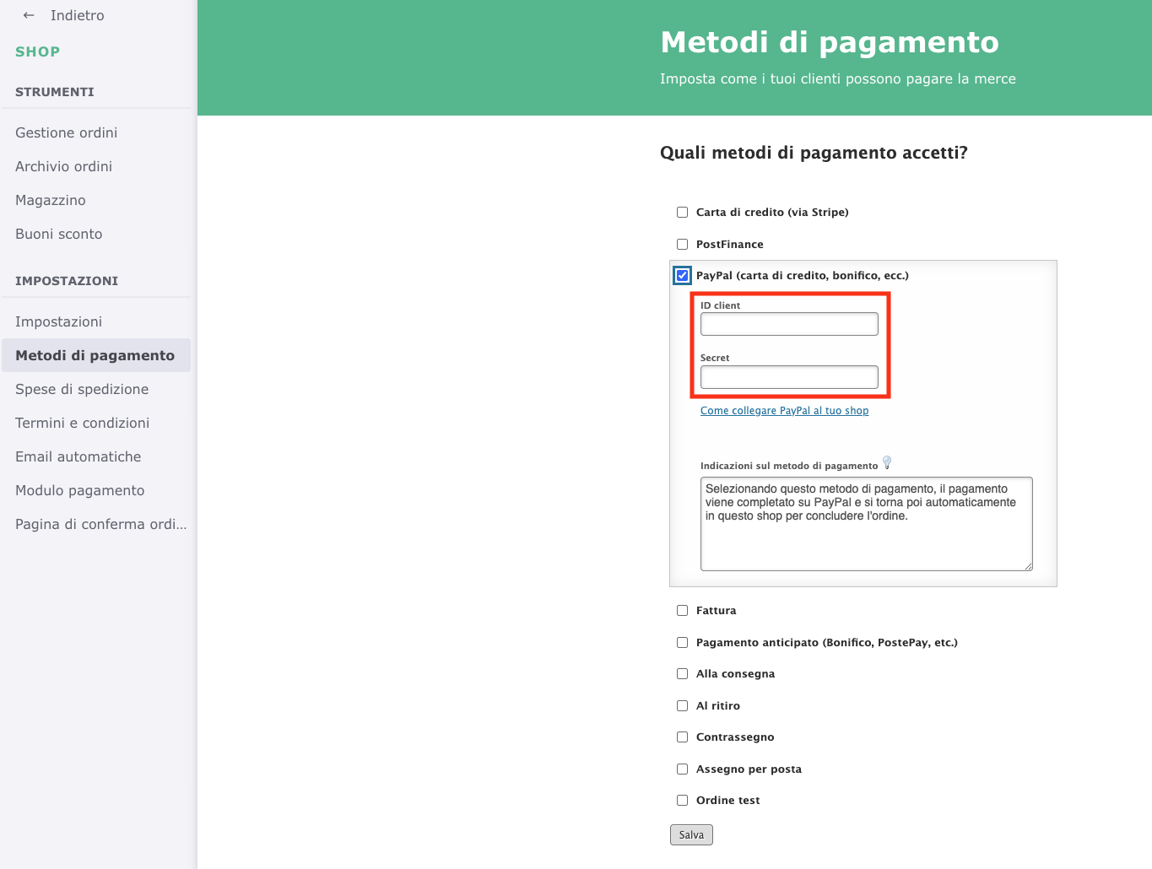Focus the ID client input field
The width and height of the screenshot is (1152, 869).
[789, 324]
